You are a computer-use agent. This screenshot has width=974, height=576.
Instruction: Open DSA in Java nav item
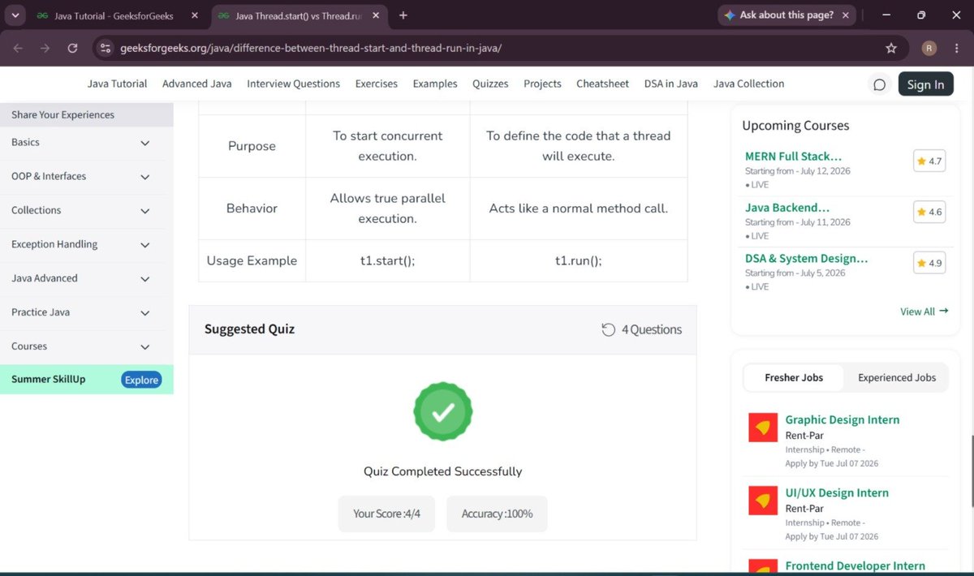[671, 84]
